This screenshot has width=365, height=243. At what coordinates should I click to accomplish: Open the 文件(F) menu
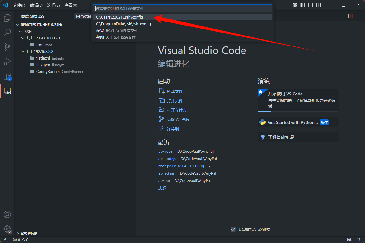(x=19, y=5)
